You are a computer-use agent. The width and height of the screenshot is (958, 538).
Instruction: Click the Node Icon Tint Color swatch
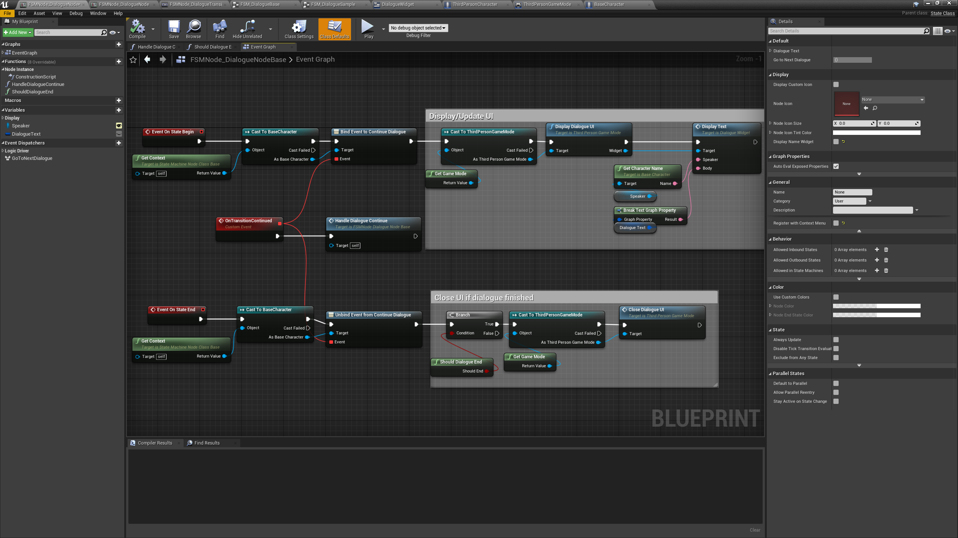coord(876,133)
